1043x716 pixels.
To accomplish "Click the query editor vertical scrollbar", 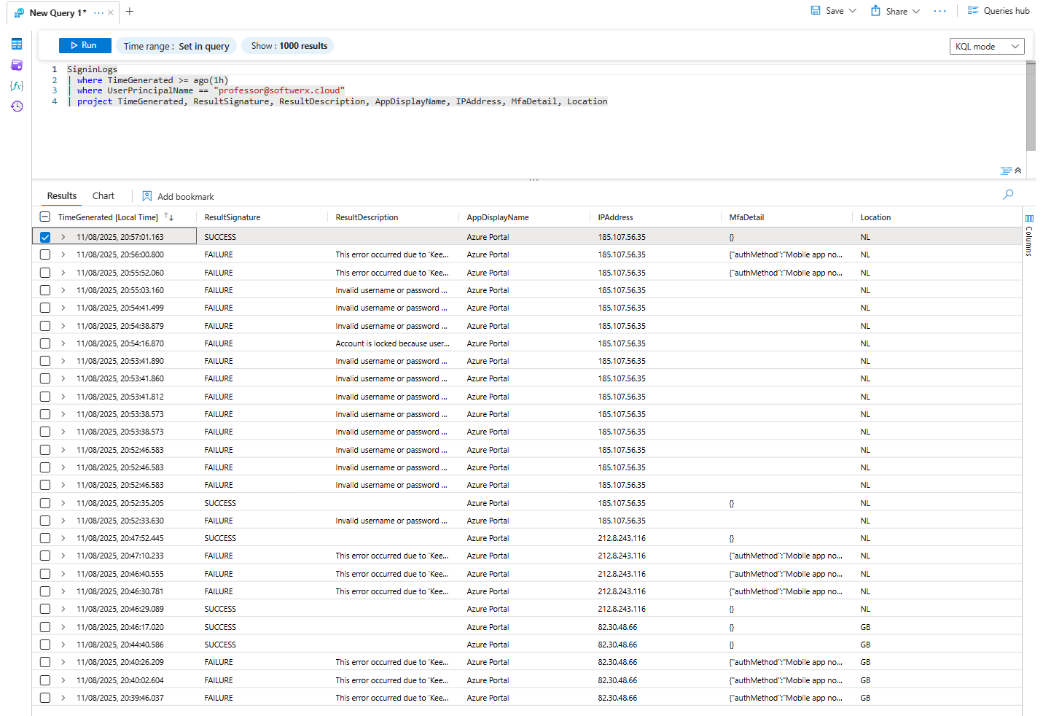I will (1031, 106).
